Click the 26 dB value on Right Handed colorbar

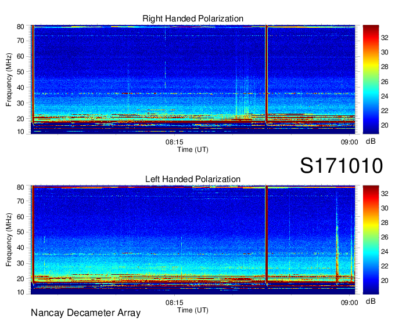click(x=385, y=82)
